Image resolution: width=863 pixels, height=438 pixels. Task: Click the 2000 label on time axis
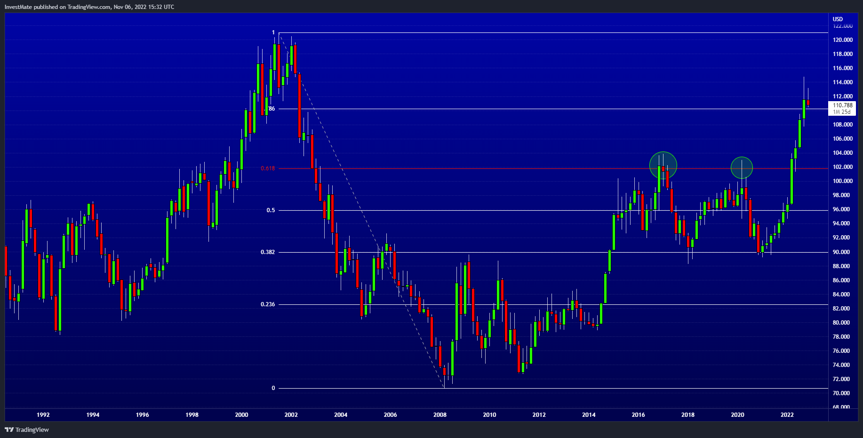pos(241,415)
